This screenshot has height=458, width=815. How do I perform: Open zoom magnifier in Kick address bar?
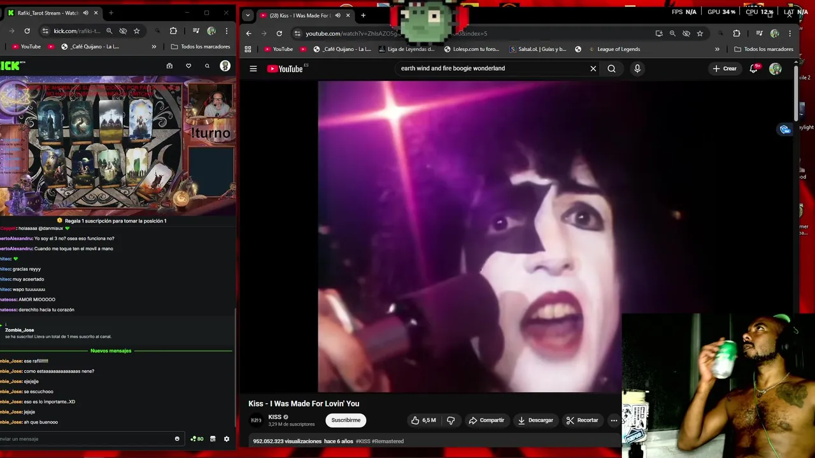(109, 31)
